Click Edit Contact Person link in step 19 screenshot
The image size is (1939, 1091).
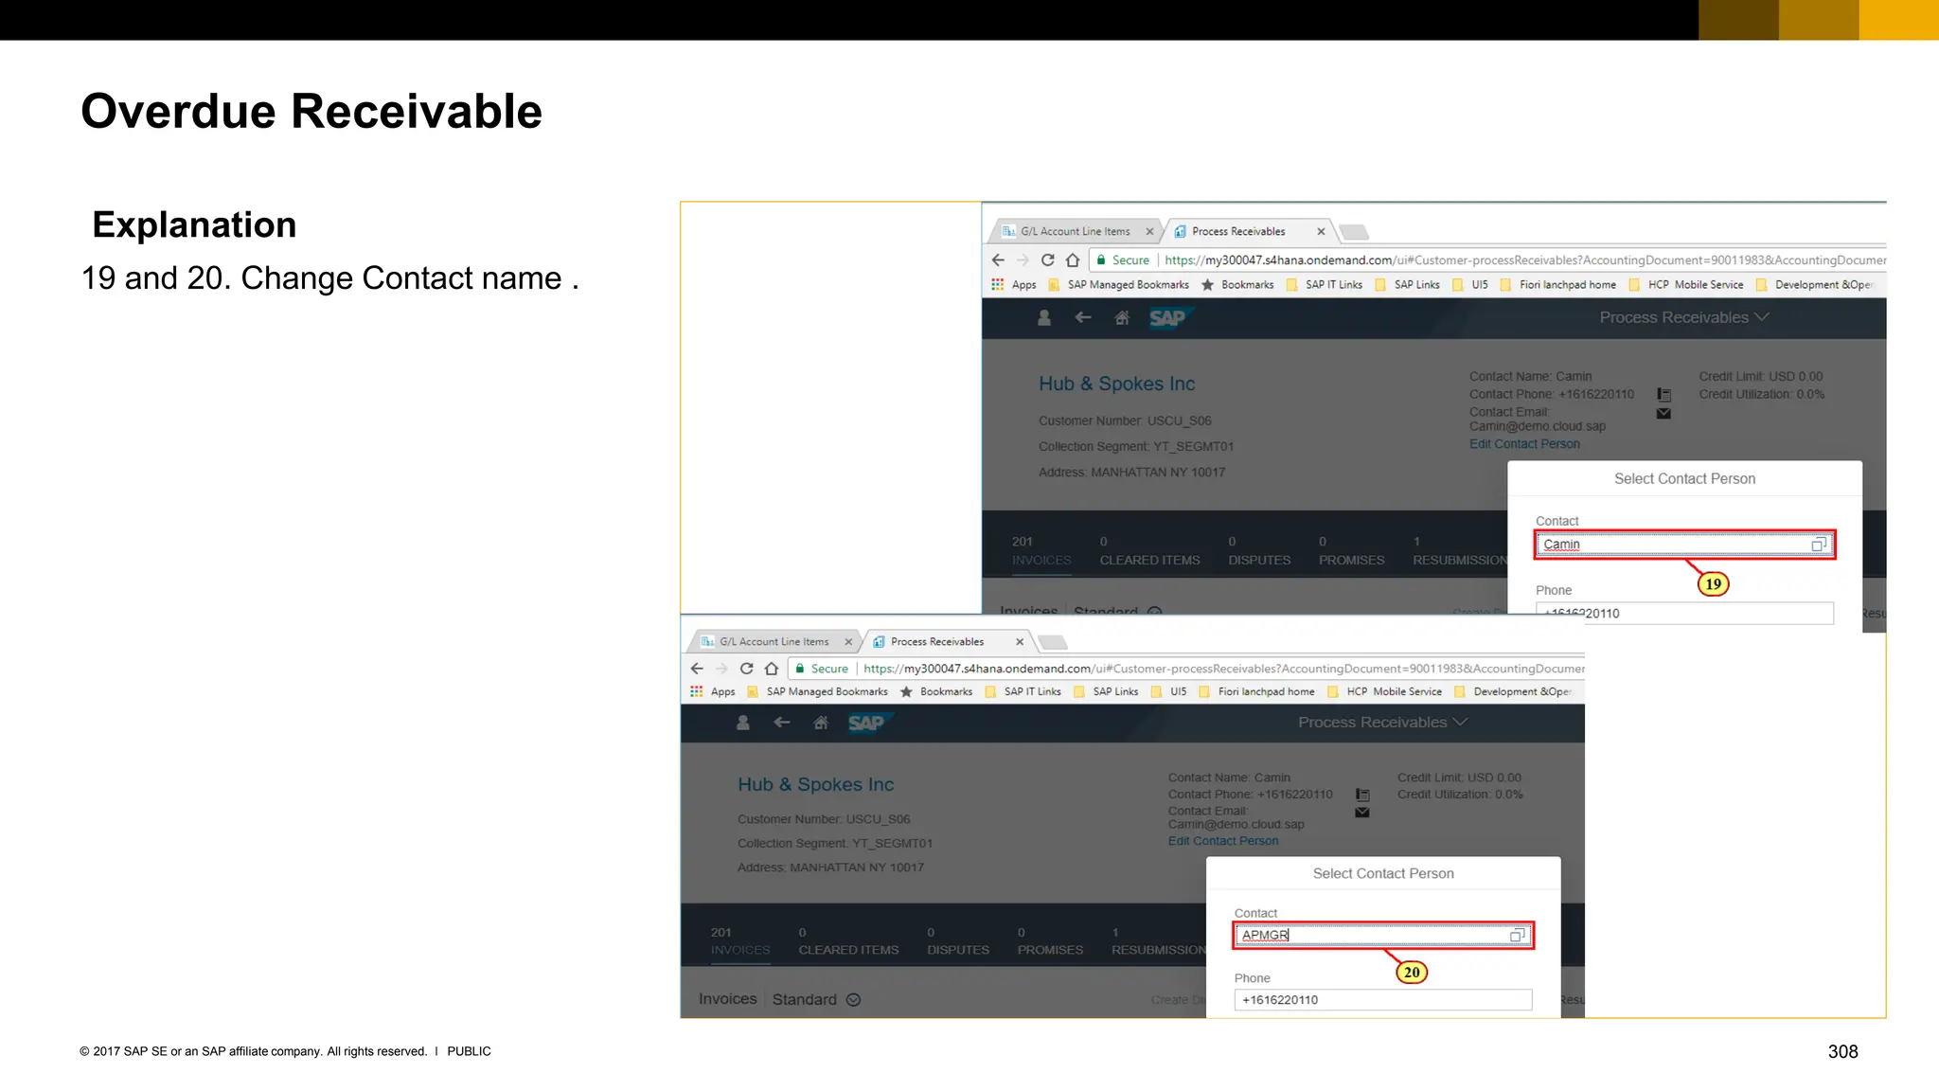[1524, 444]
